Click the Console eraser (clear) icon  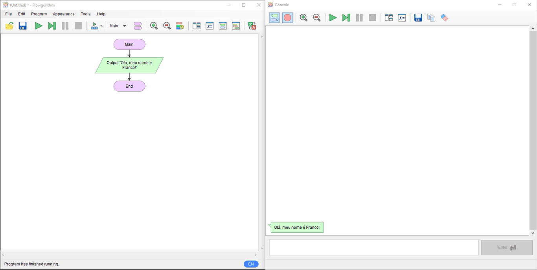point(444,18)
